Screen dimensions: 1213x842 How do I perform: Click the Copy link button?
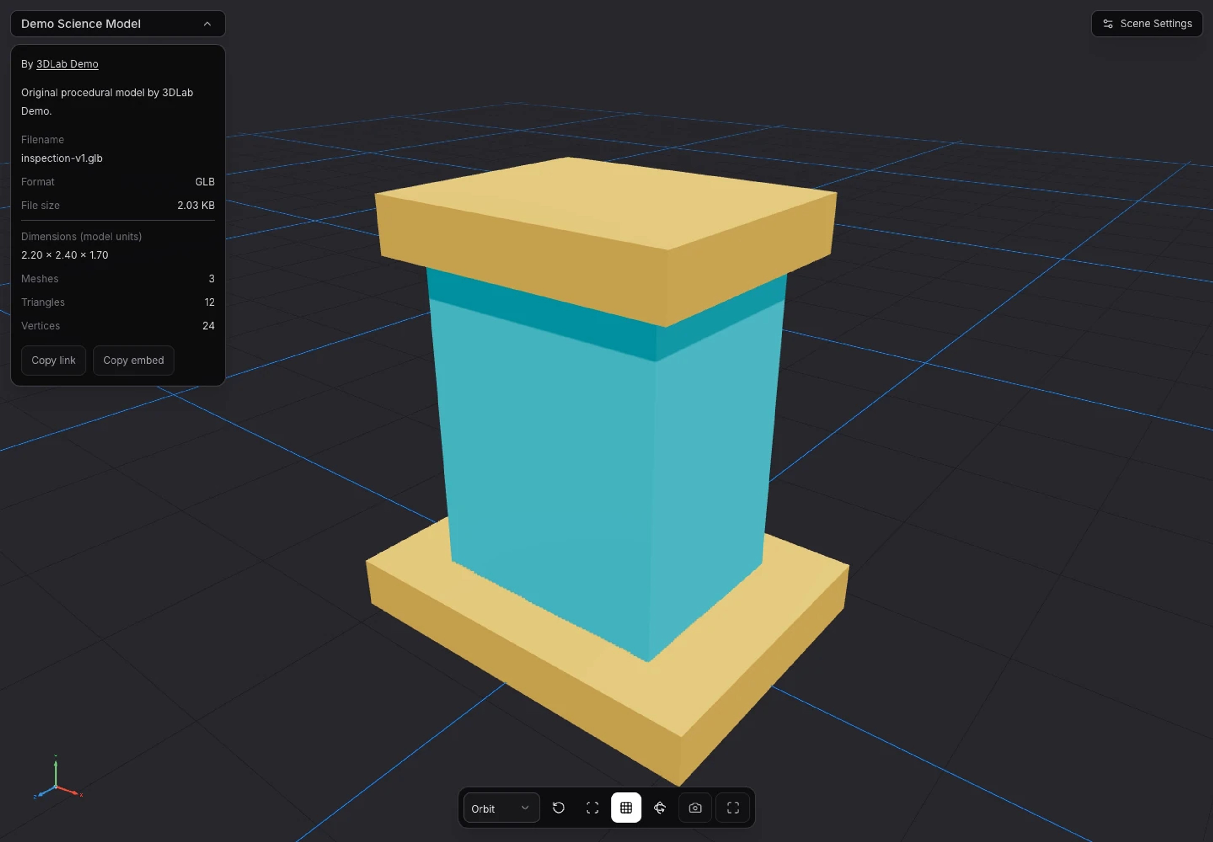pos(53,360)
